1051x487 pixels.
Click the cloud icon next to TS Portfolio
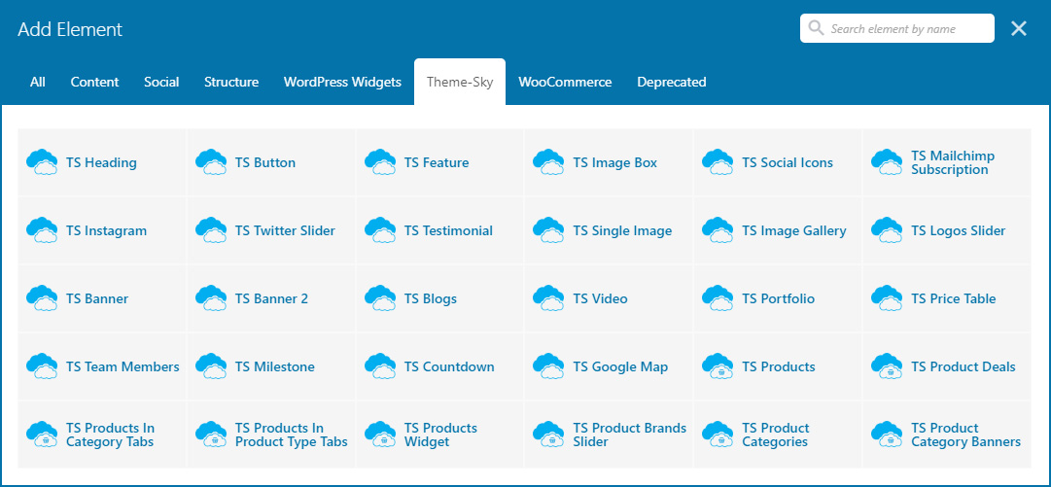coord(718,298)
